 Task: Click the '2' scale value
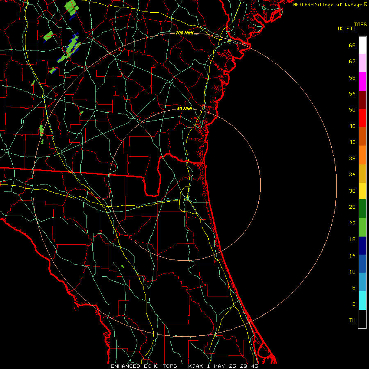pos(354,304)
